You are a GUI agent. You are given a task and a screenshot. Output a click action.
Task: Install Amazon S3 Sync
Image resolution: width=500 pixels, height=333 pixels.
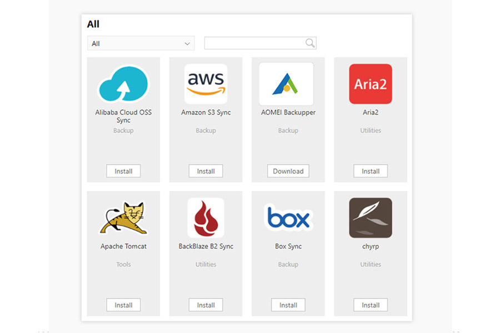[x=206, y=171]
